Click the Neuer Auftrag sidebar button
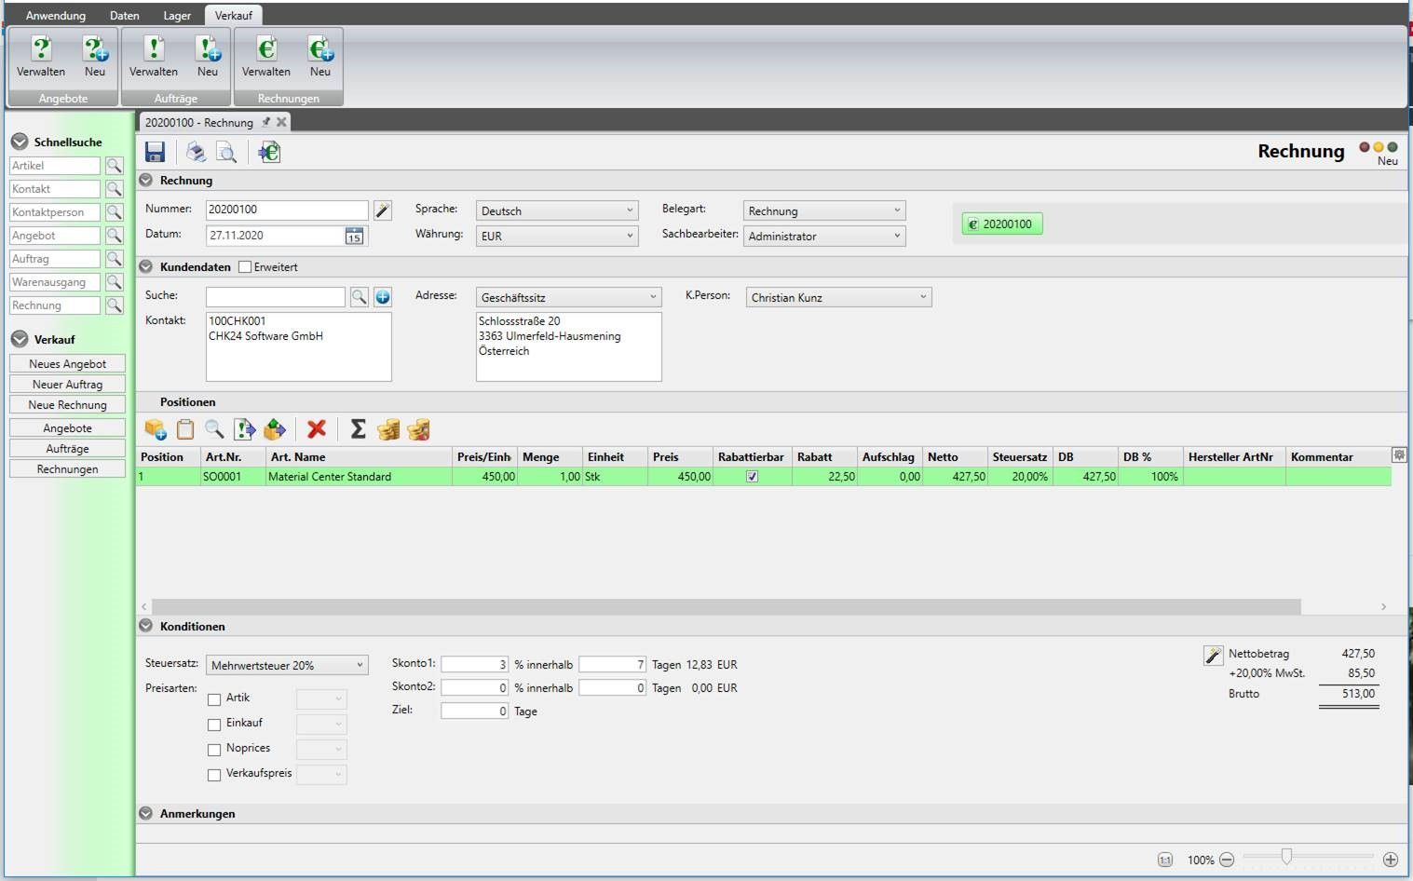The width and height of the screenshot is (1413, 881). (67, 384)
